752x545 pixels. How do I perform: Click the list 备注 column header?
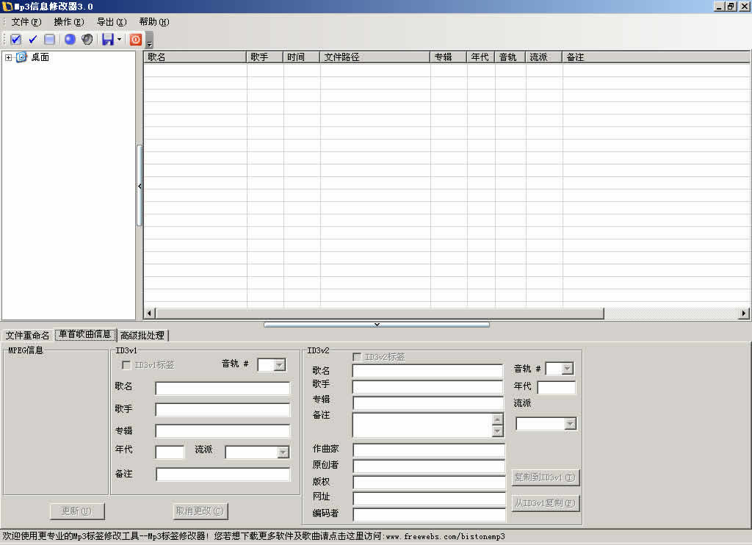[x=657, y=57]
